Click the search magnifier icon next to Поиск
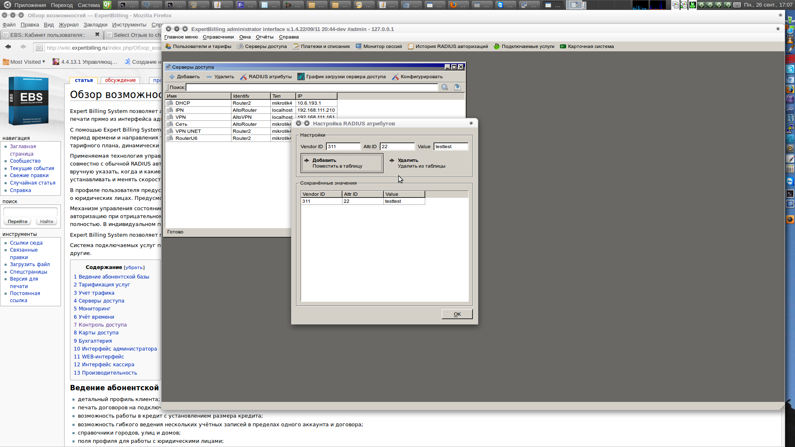 point(445,87)
